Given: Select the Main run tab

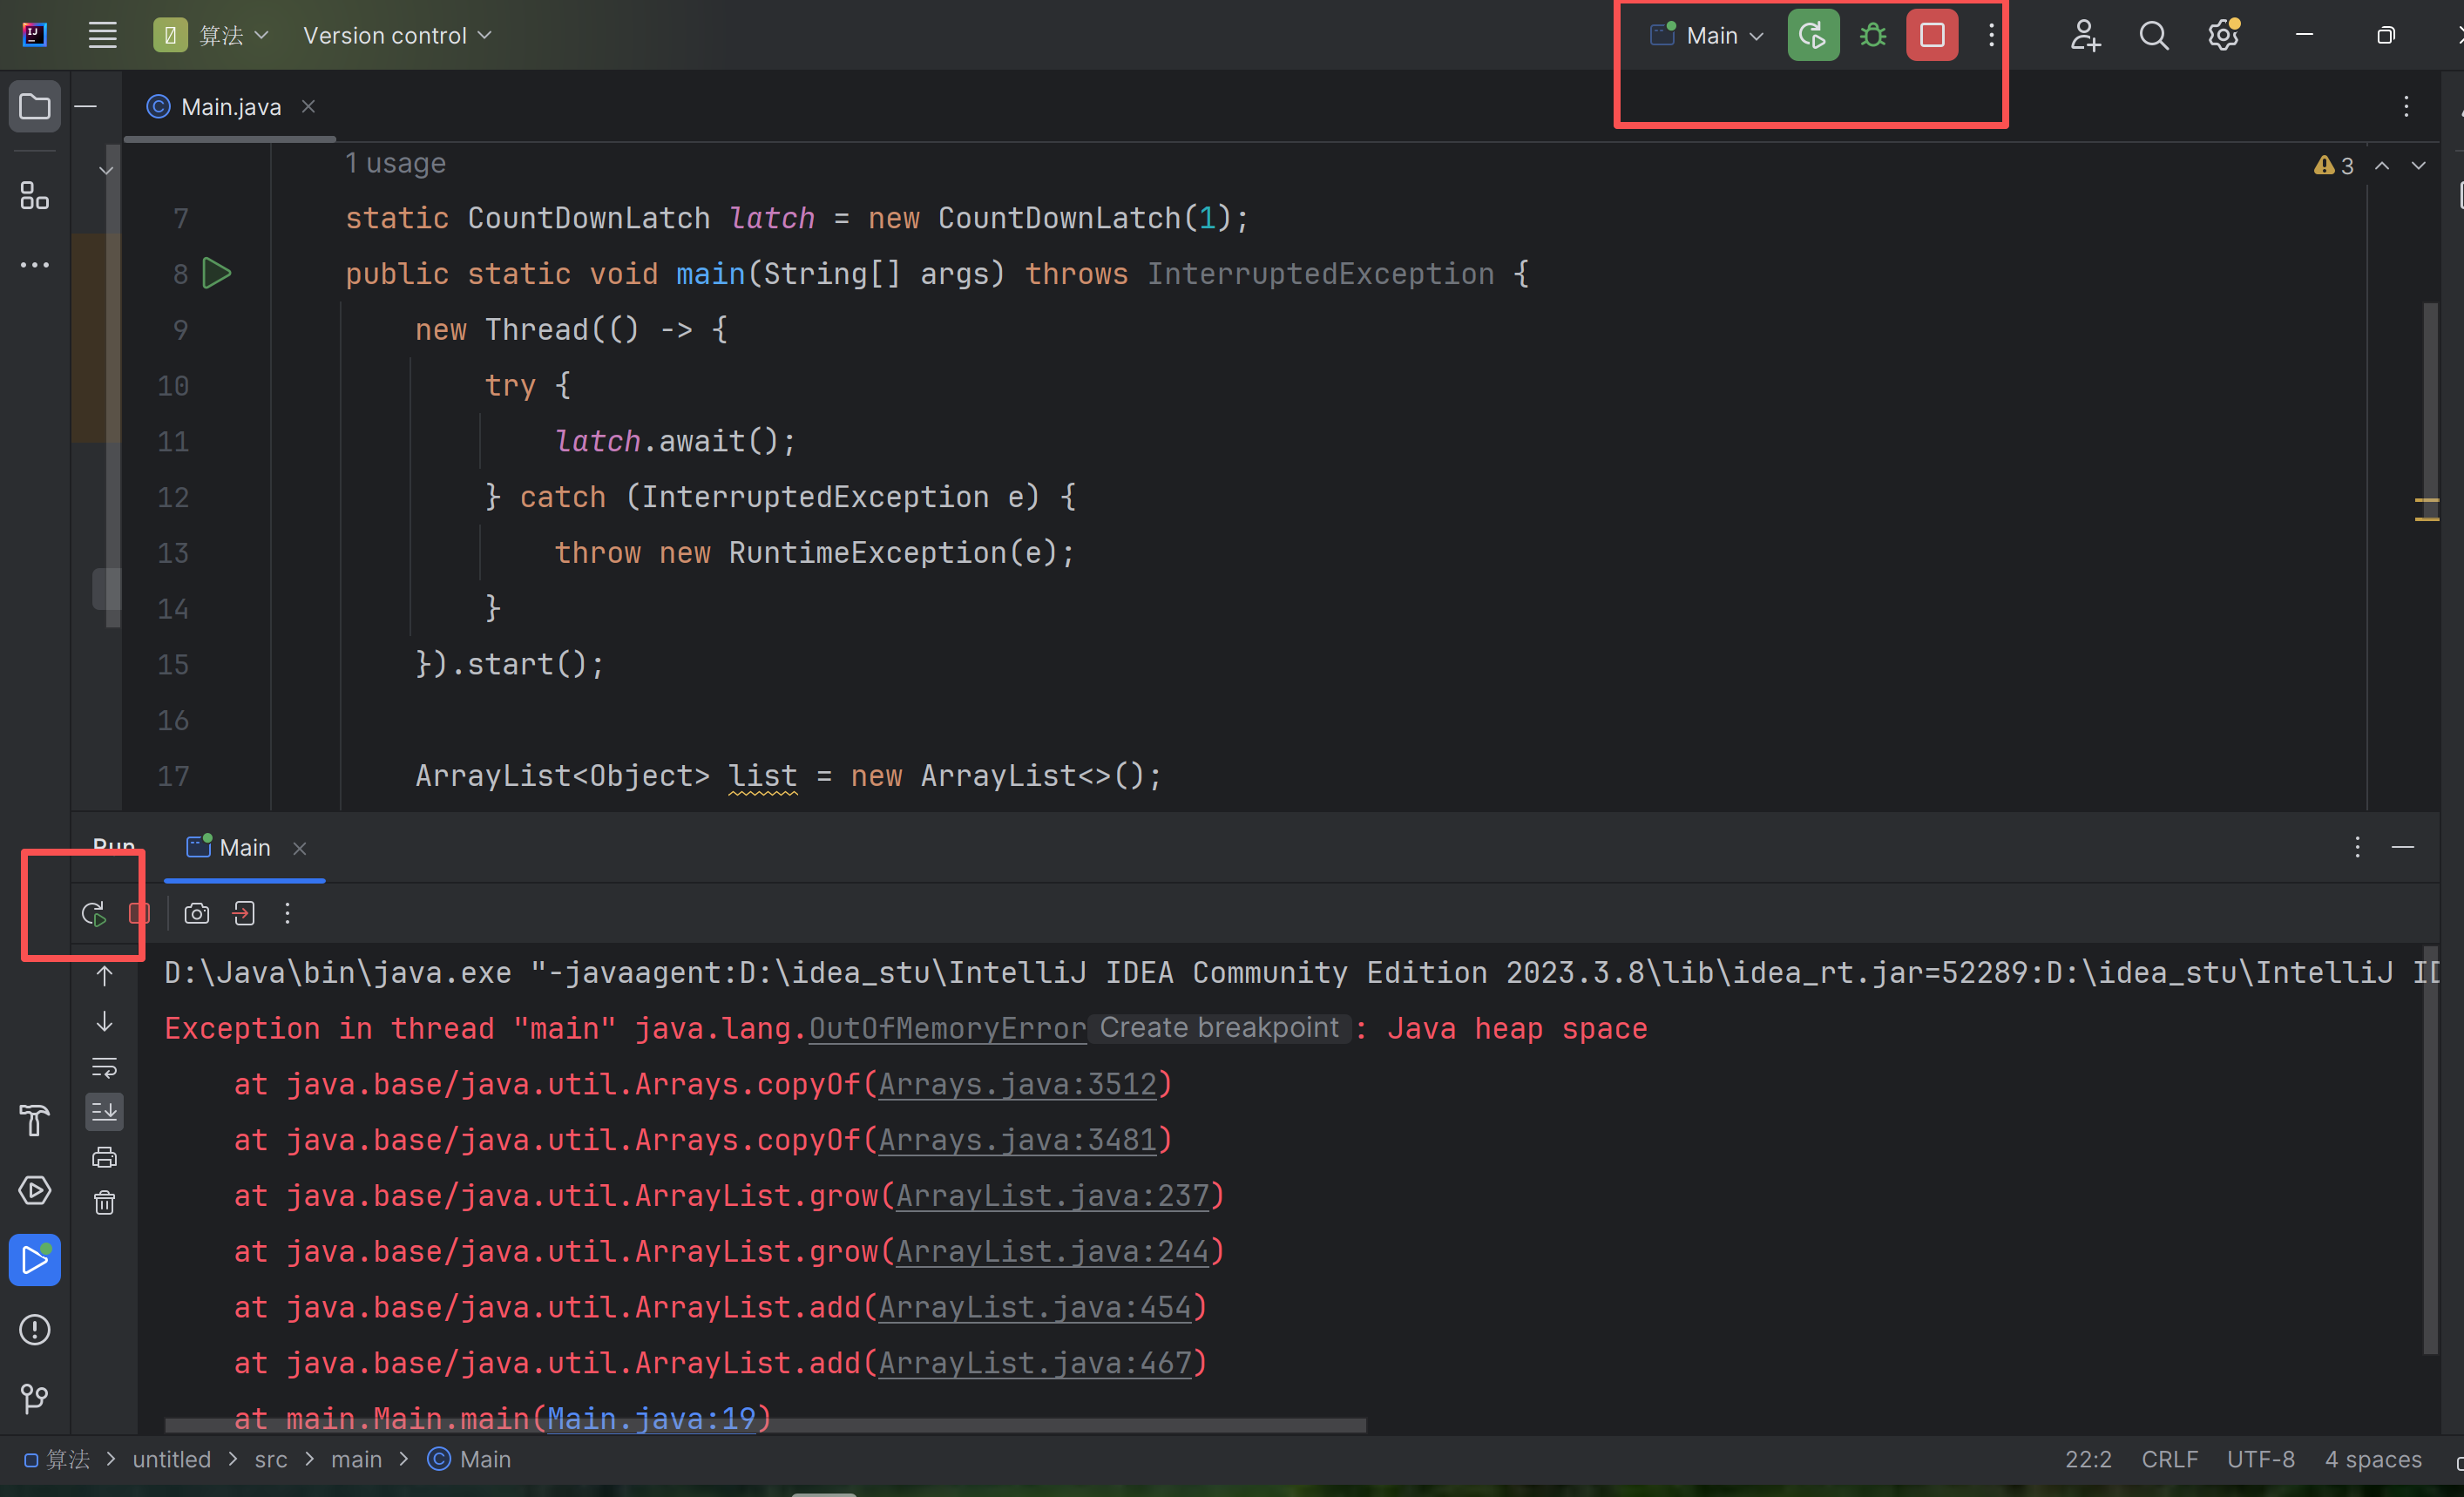Looking at the screenshot, I should pyautogui.click(x=244, y=848).
